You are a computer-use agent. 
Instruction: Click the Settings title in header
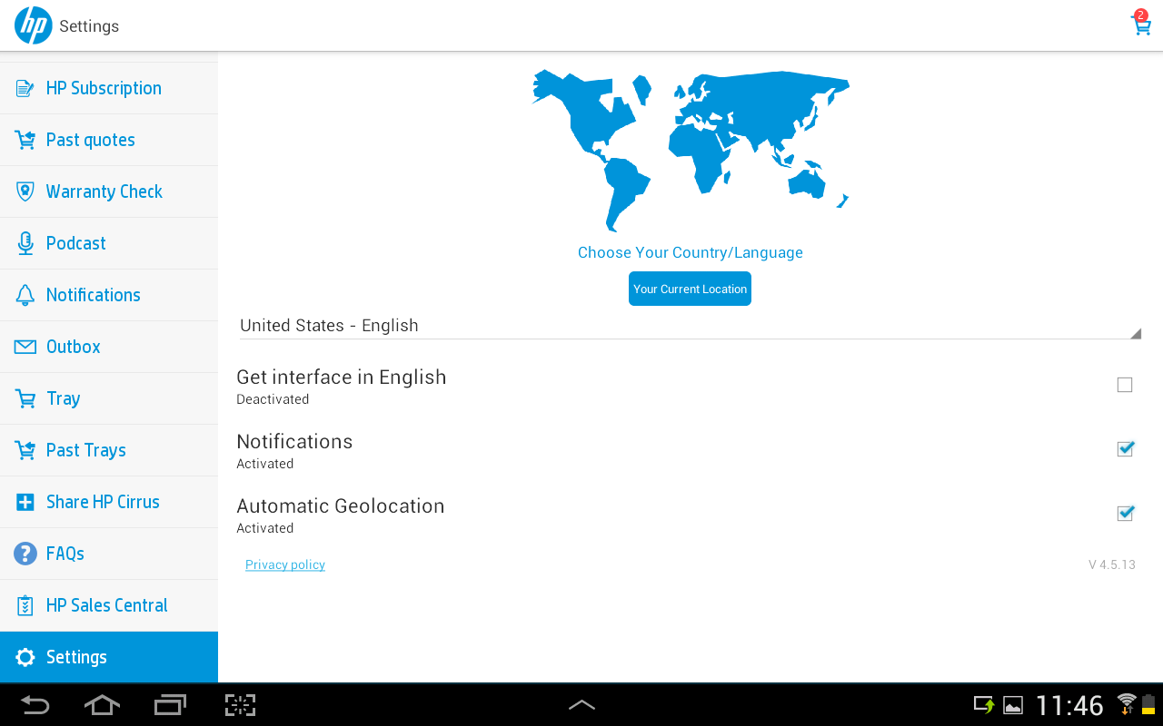pos(89,26)
